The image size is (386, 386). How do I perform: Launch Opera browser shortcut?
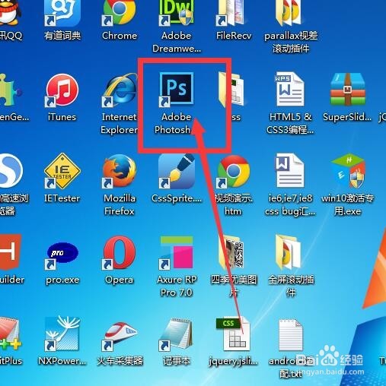[120, 252]
